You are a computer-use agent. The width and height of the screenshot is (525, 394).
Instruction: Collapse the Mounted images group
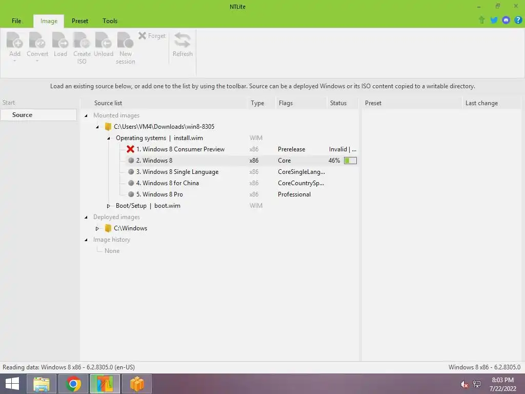tap(86, 115)
